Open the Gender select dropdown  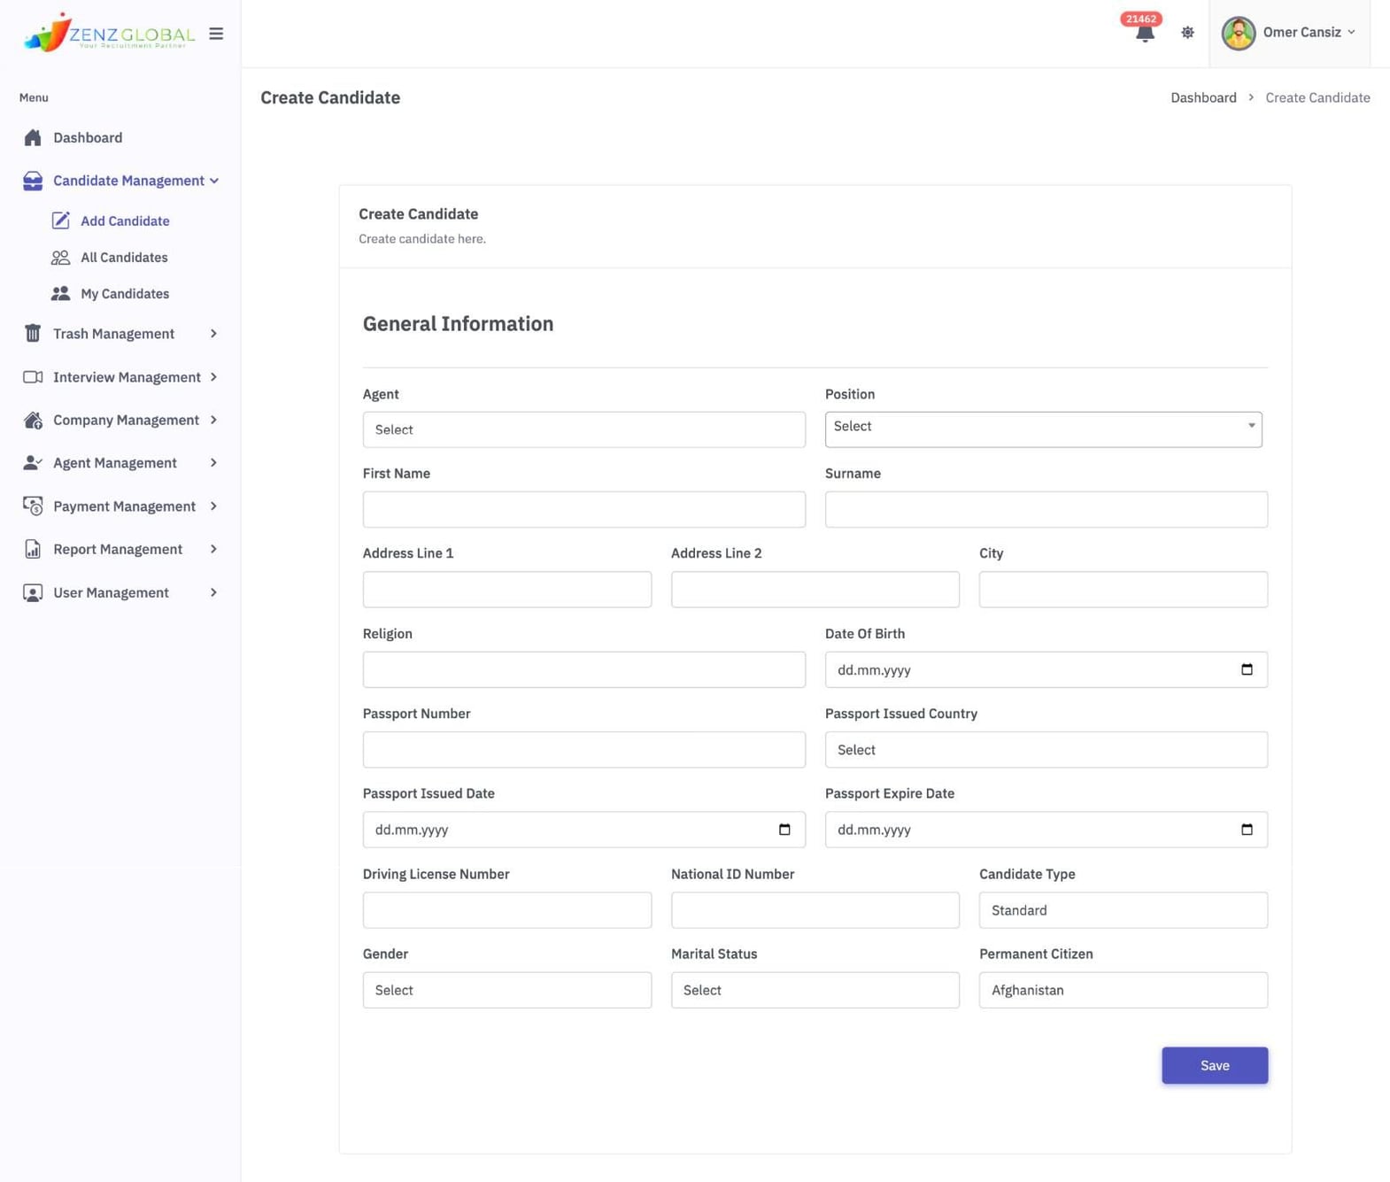tap(507, 990)
